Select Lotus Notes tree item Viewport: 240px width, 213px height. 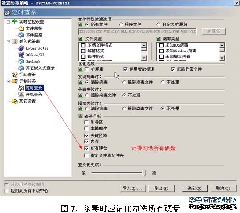[x=37, y=48]
